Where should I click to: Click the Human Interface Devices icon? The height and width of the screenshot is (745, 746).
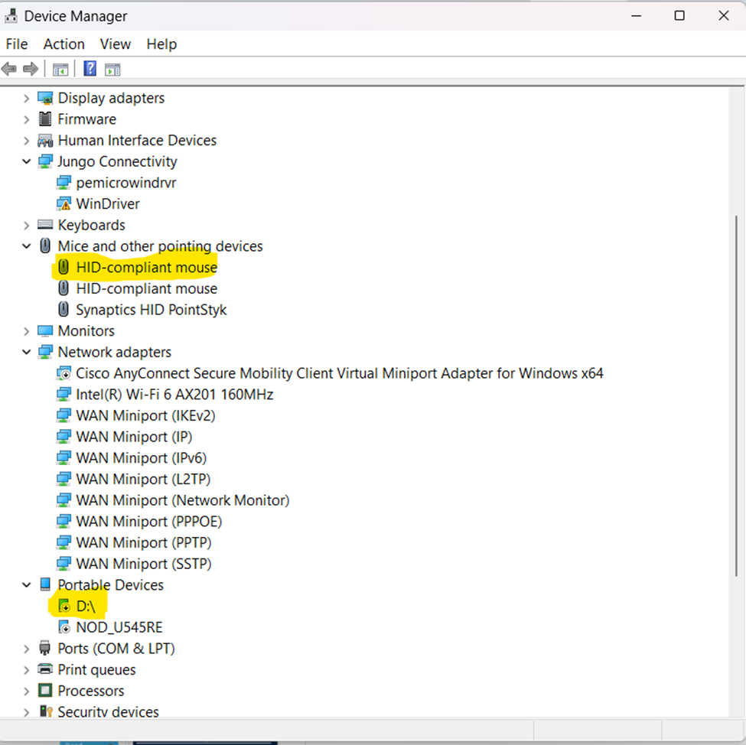coord(45,141)
